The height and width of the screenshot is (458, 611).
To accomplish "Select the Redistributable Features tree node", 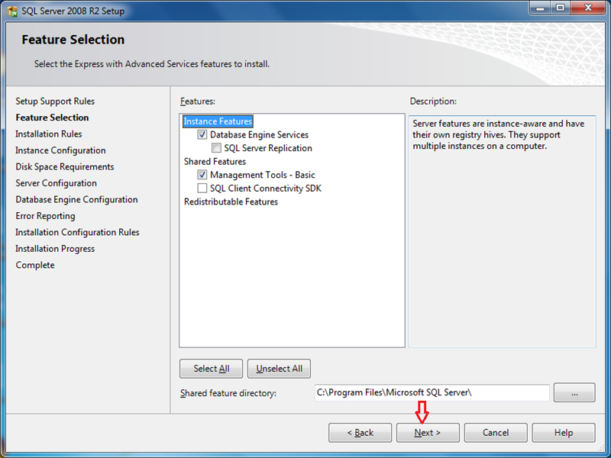I will [x=231, y=202].
